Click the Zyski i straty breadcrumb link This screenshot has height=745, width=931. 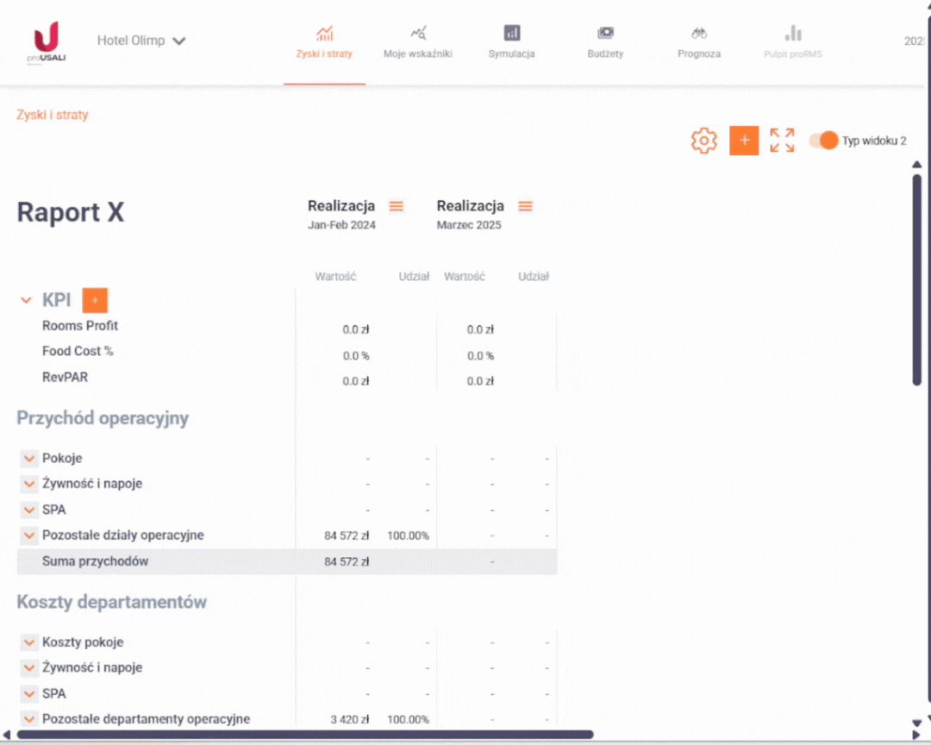coord(53,115)
